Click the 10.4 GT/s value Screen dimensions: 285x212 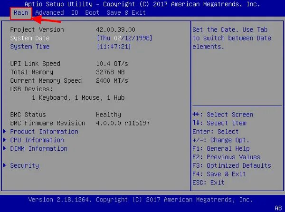coord(112,64)
